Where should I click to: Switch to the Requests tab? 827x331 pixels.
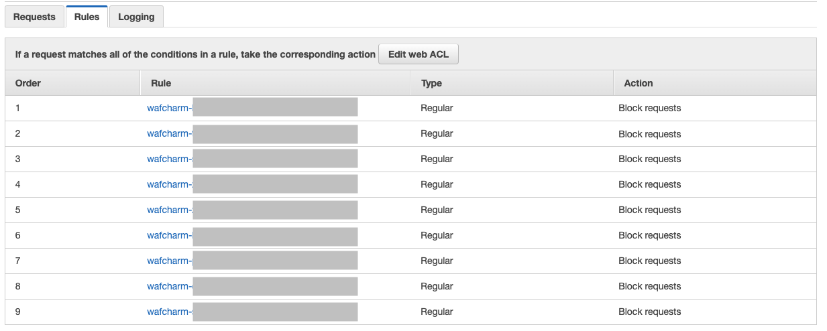tap(34, 17)
